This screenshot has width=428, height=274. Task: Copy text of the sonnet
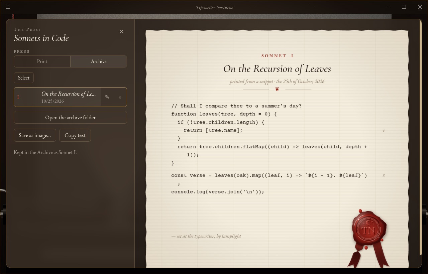[75, 135]
